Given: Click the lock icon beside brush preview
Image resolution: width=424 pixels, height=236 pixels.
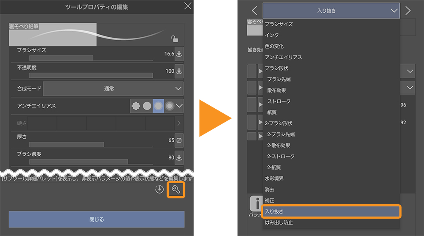Looking at the screenshot, I should coord(174,39).
